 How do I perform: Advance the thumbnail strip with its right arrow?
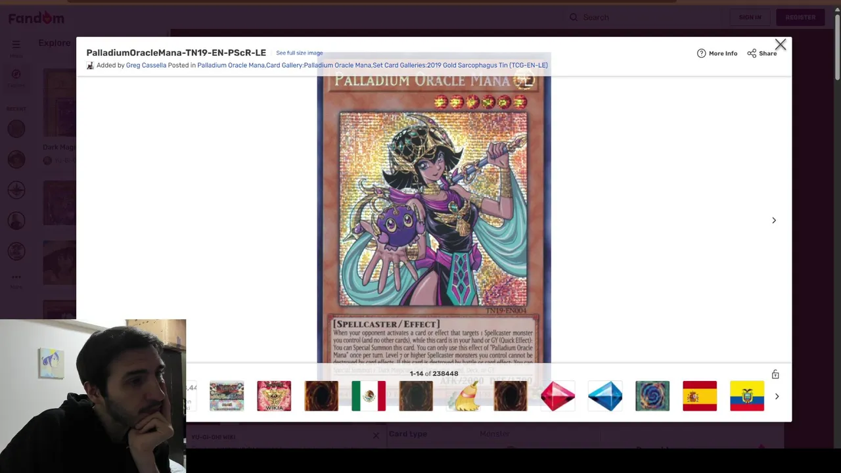pyautogui.click(x=777, y=396)
